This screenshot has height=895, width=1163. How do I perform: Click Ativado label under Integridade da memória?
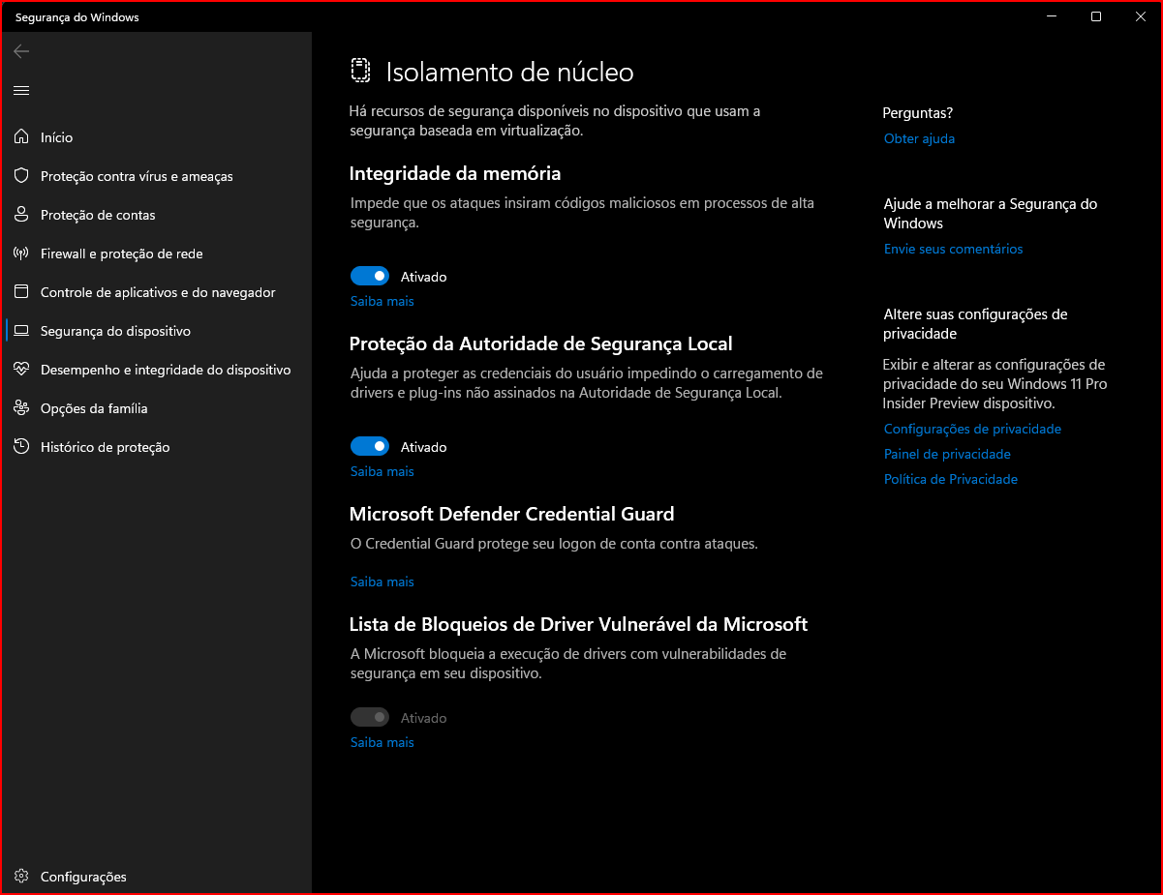[x=423, y=277]
